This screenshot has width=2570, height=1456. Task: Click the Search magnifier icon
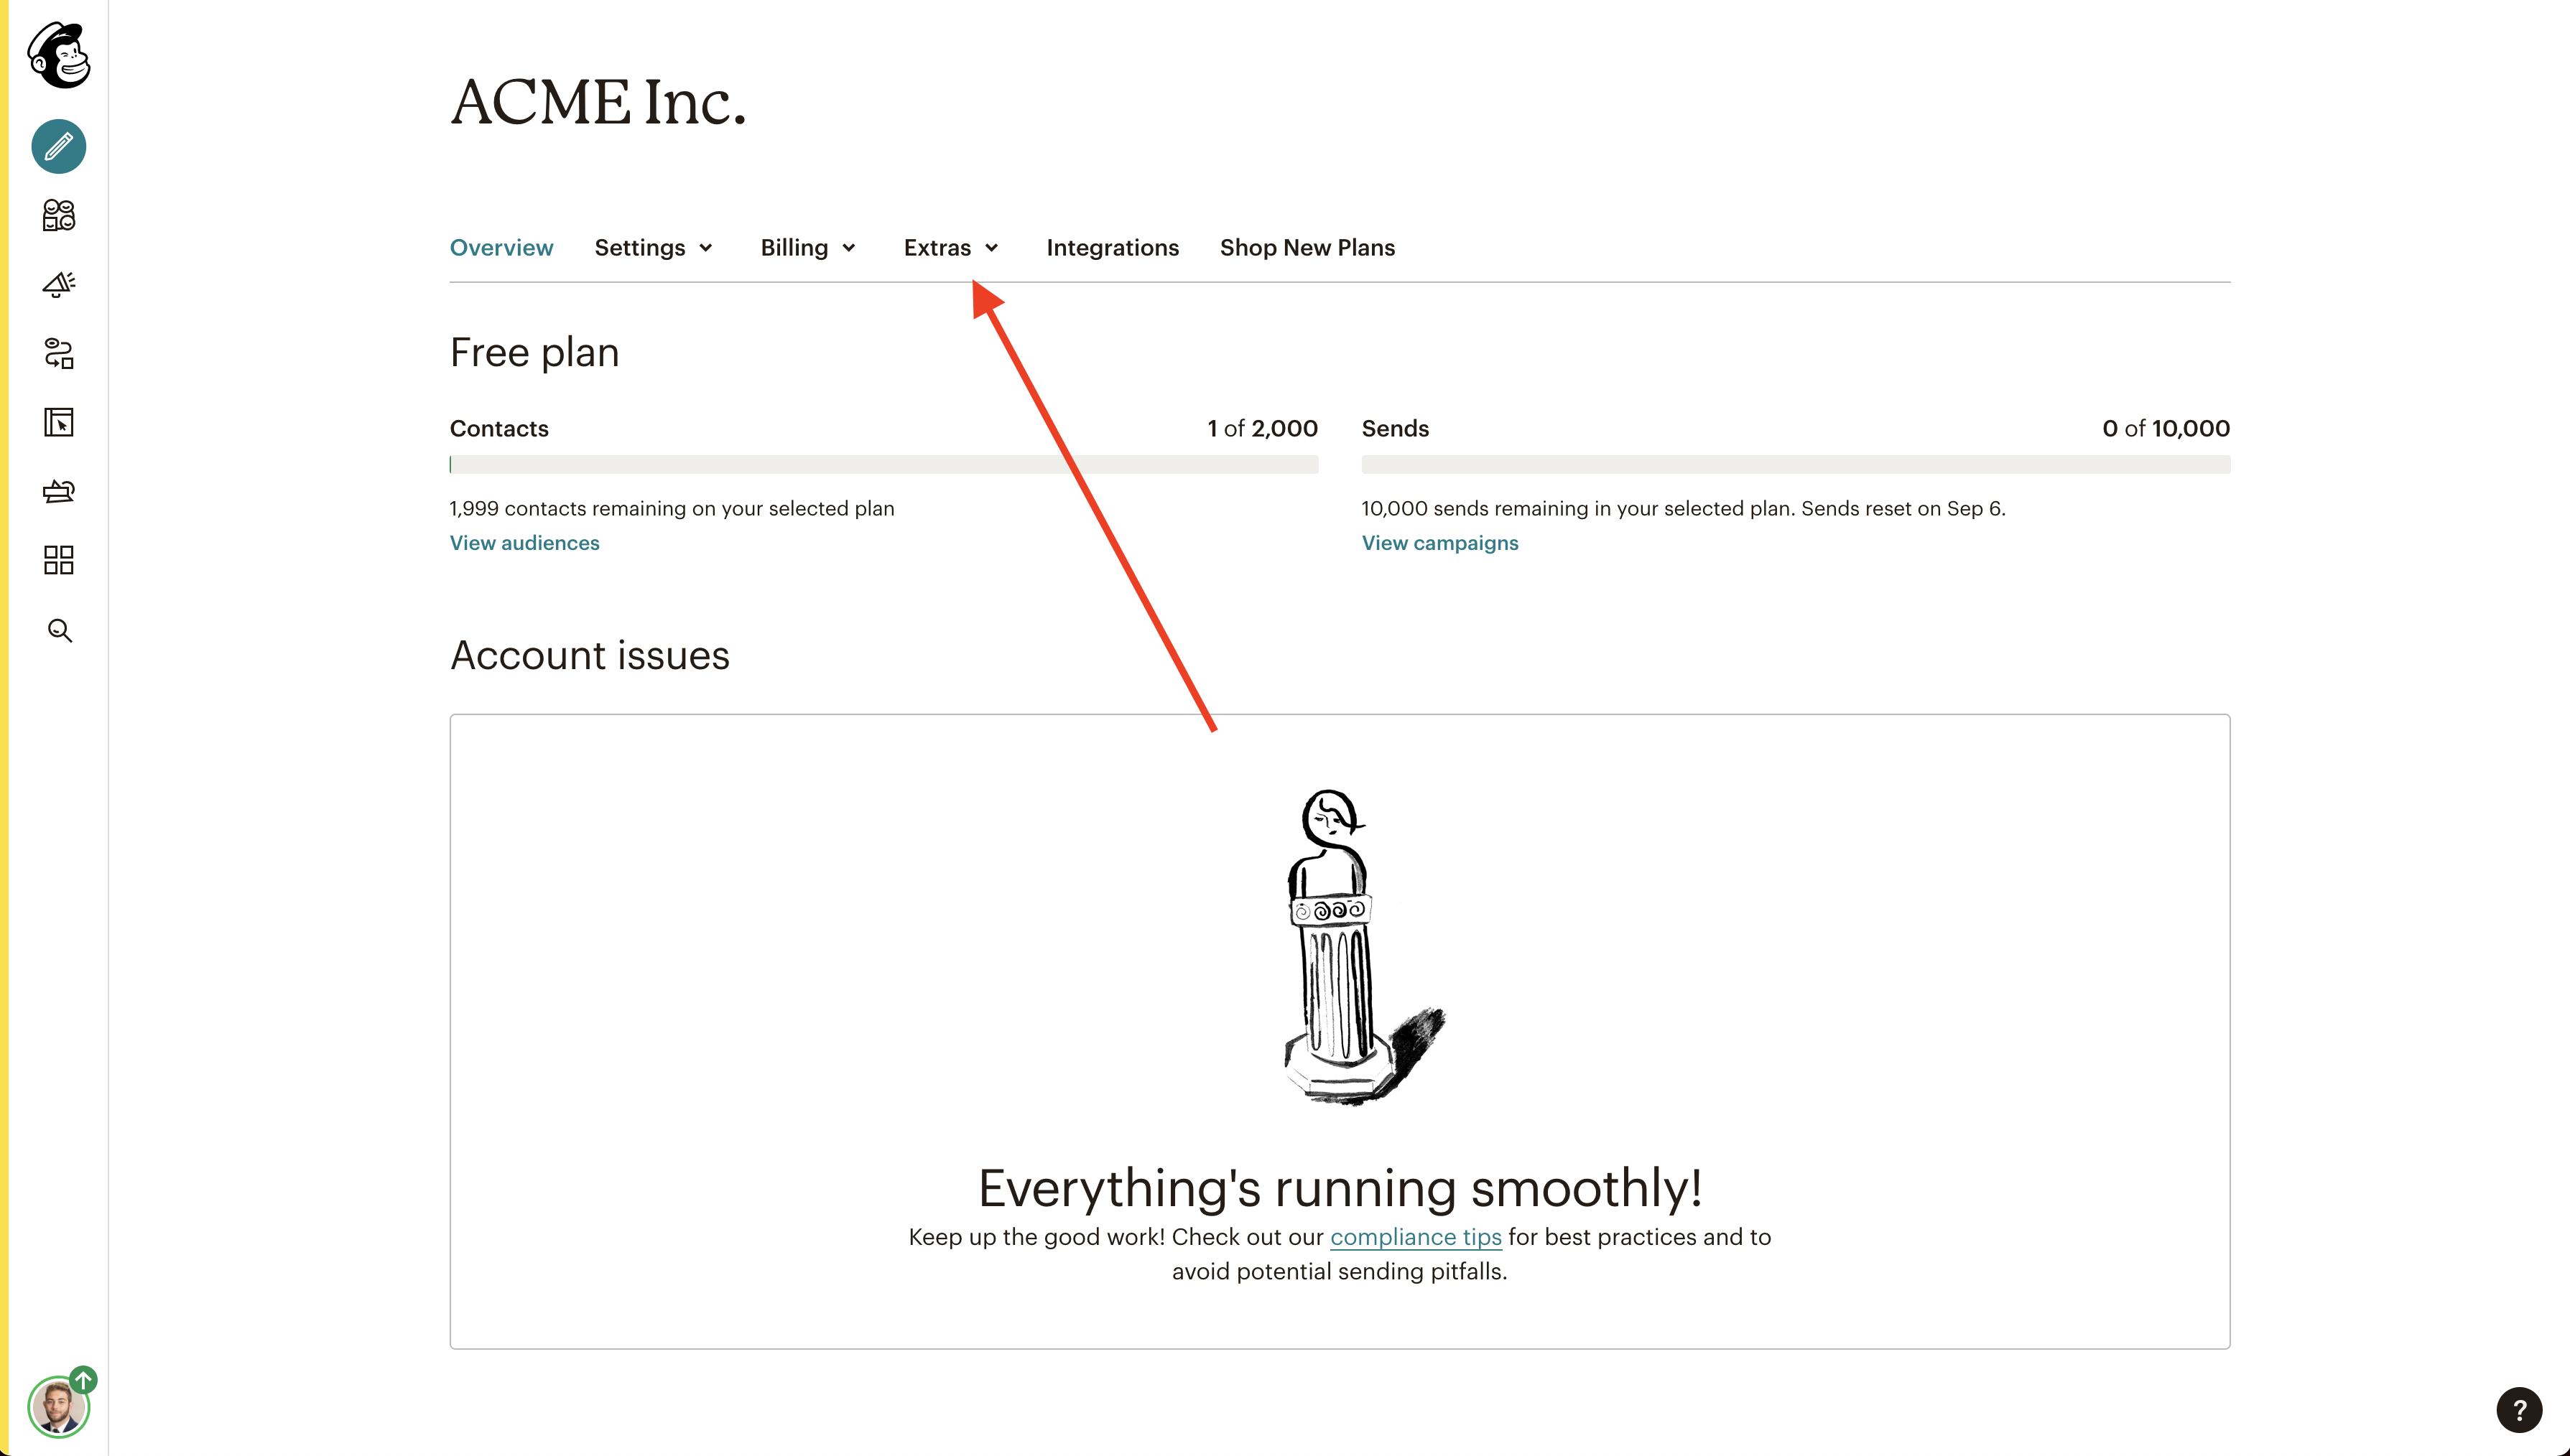coord(60,630)
